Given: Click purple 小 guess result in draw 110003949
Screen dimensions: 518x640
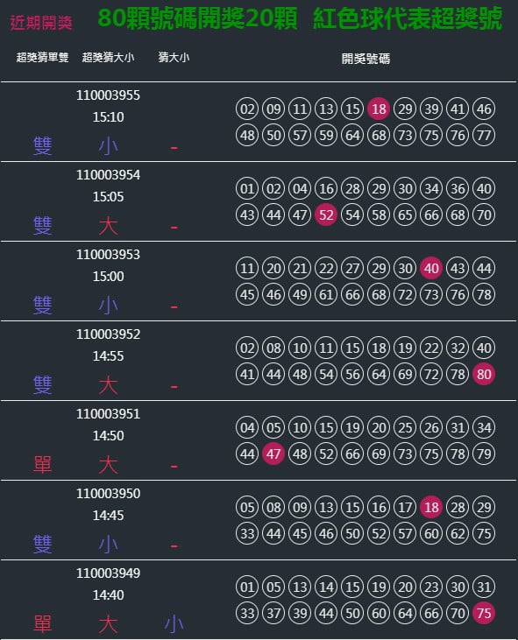Looking at the screenshot, I should pyautogui.click(x=174, y=624).
